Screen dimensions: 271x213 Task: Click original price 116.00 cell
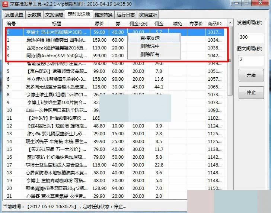coord(99,165)
